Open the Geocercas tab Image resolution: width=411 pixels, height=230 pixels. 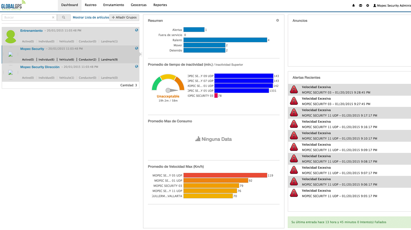(x=139, y=5)
